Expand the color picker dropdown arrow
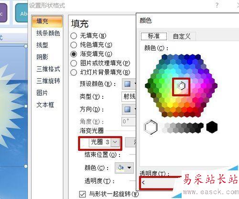239x199 pixels. coord(130,168)
